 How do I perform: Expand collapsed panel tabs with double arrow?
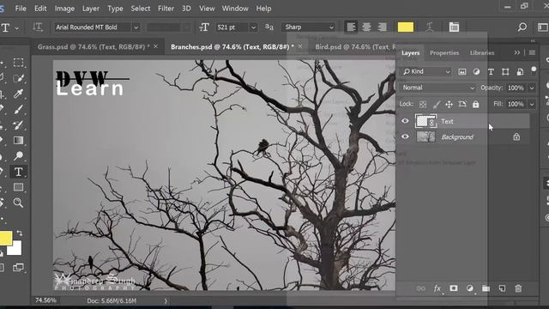point(516,52)
